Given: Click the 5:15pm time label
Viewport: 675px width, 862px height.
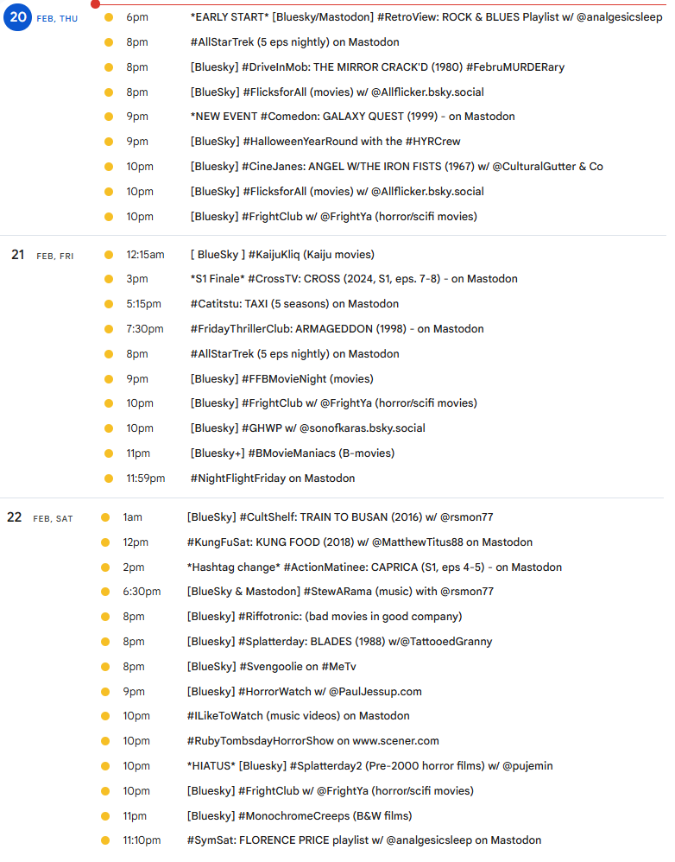Looking at the screenshot, I should [144, 304].
